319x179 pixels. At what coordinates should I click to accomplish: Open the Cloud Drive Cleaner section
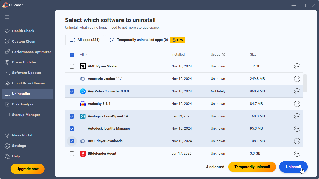28,83
